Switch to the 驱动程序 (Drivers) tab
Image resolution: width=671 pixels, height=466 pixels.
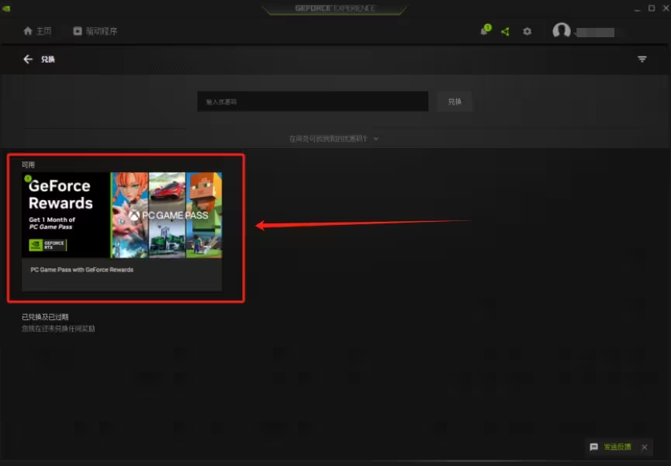(x=95, y=31)
